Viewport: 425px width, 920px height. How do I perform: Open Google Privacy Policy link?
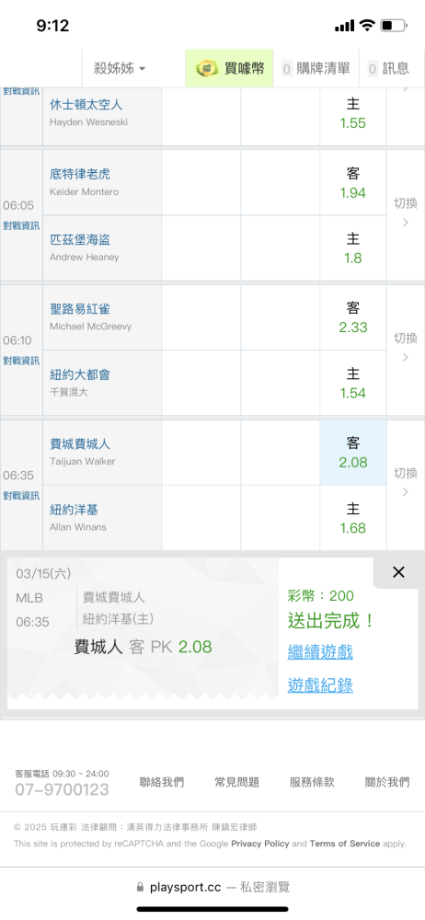point(260,844)
